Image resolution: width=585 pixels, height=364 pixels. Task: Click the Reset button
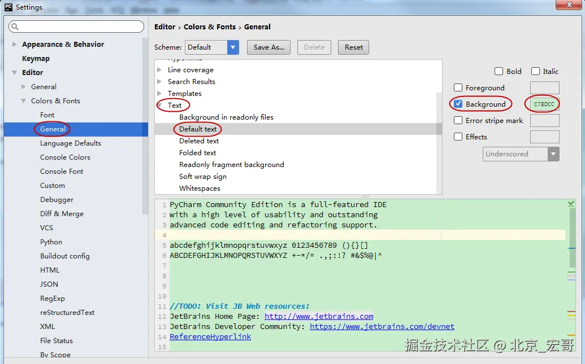click(353, 47)
